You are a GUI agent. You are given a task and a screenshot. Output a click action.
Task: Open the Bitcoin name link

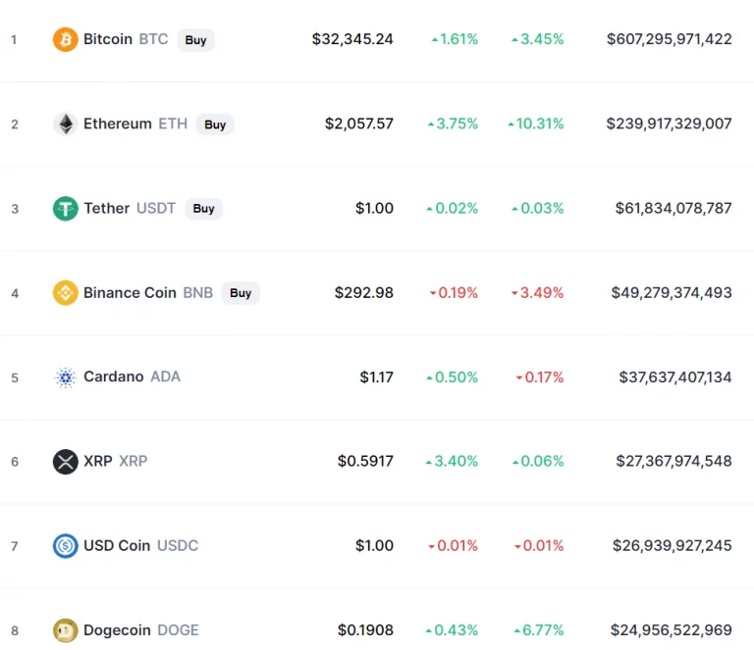(x=108, y=39)
